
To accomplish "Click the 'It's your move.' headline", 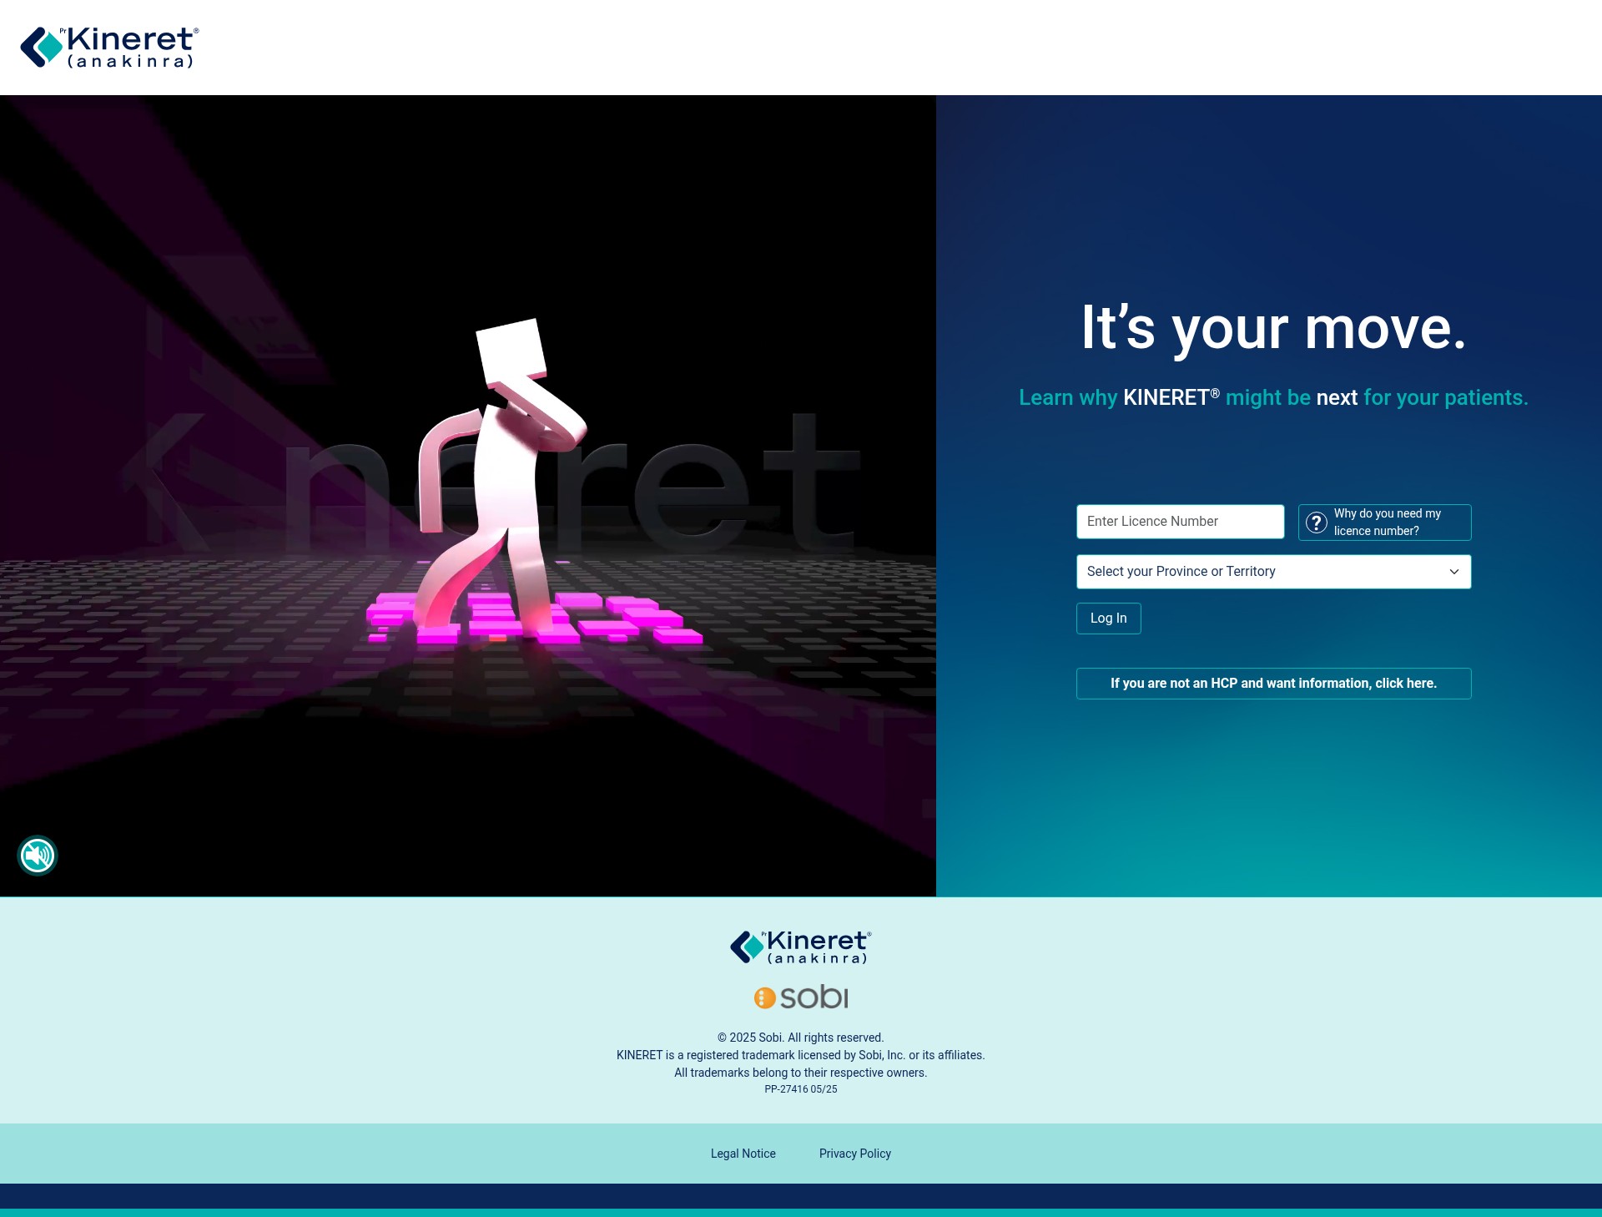I will click(1273, 329).
